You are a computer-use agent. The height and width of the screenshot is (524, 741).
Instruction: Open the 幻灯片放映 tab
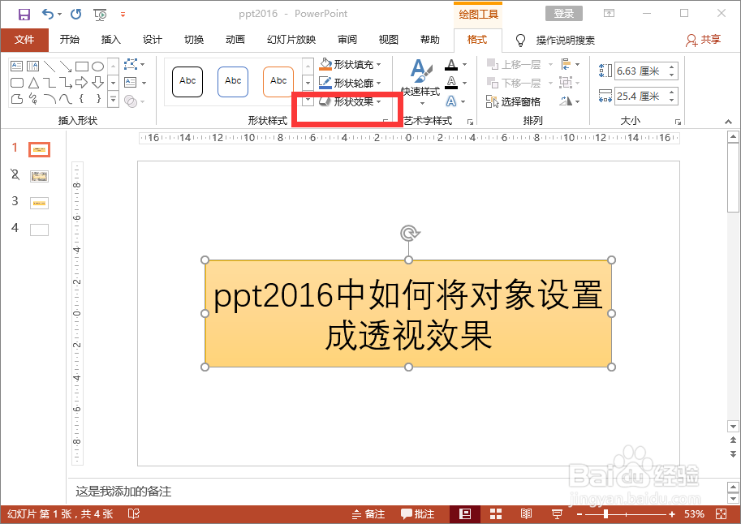(291, 40)
